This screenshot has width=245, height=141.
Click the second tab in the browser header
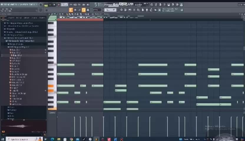tap(11, 18)
